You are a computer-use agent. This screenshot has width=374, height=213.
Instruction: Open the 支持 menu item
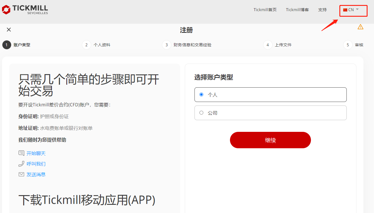pyautogui.click(x=322, y=10)
